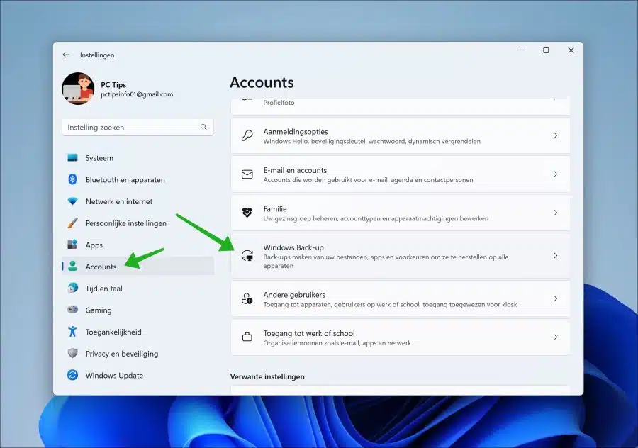Screen dimensions: 638x448
Task: Click the Netwerk en internet wifi icon
Action: pos(72,201)
